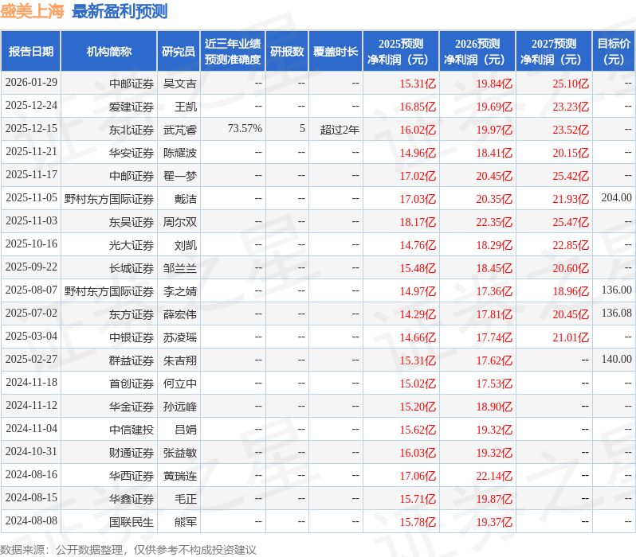Screen dimensions: 636x557
Task: Click the 超过2年 coverage duration cell
Action: tap(340, 129)
